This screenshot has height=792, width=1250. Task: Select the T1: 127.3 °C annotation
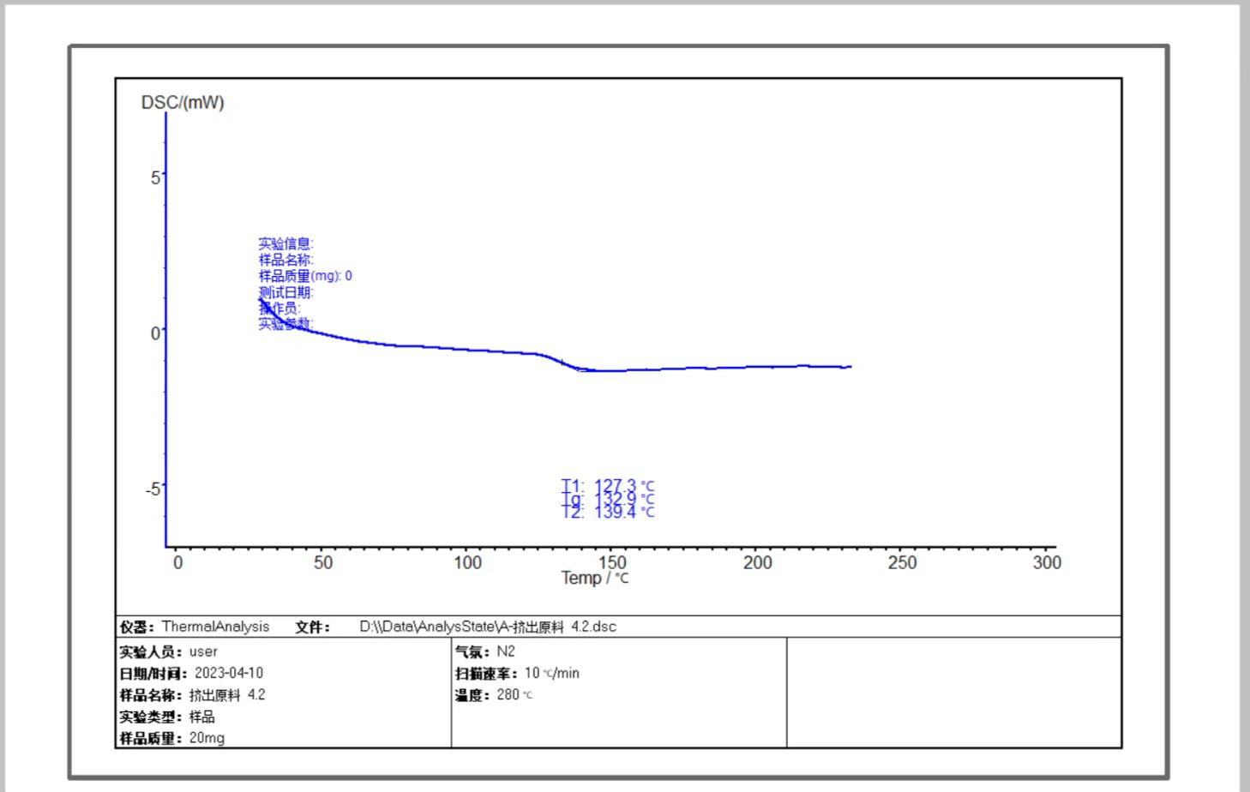pos(608,486)
